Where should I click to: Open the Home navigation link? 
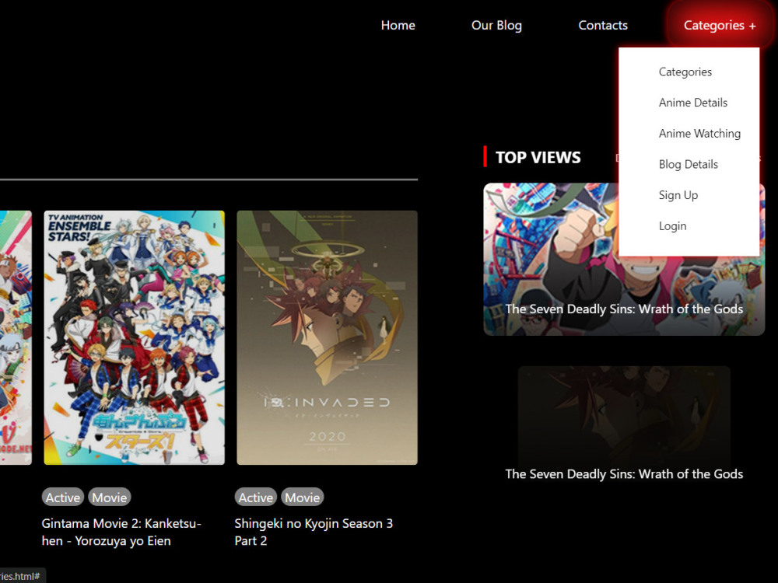tap(398, 26)
